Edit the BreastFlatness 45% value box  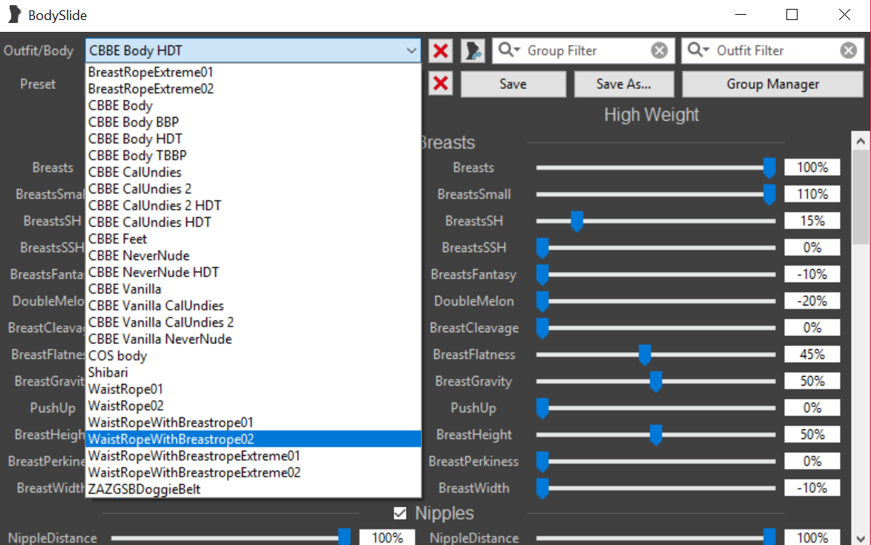(812, 354)
